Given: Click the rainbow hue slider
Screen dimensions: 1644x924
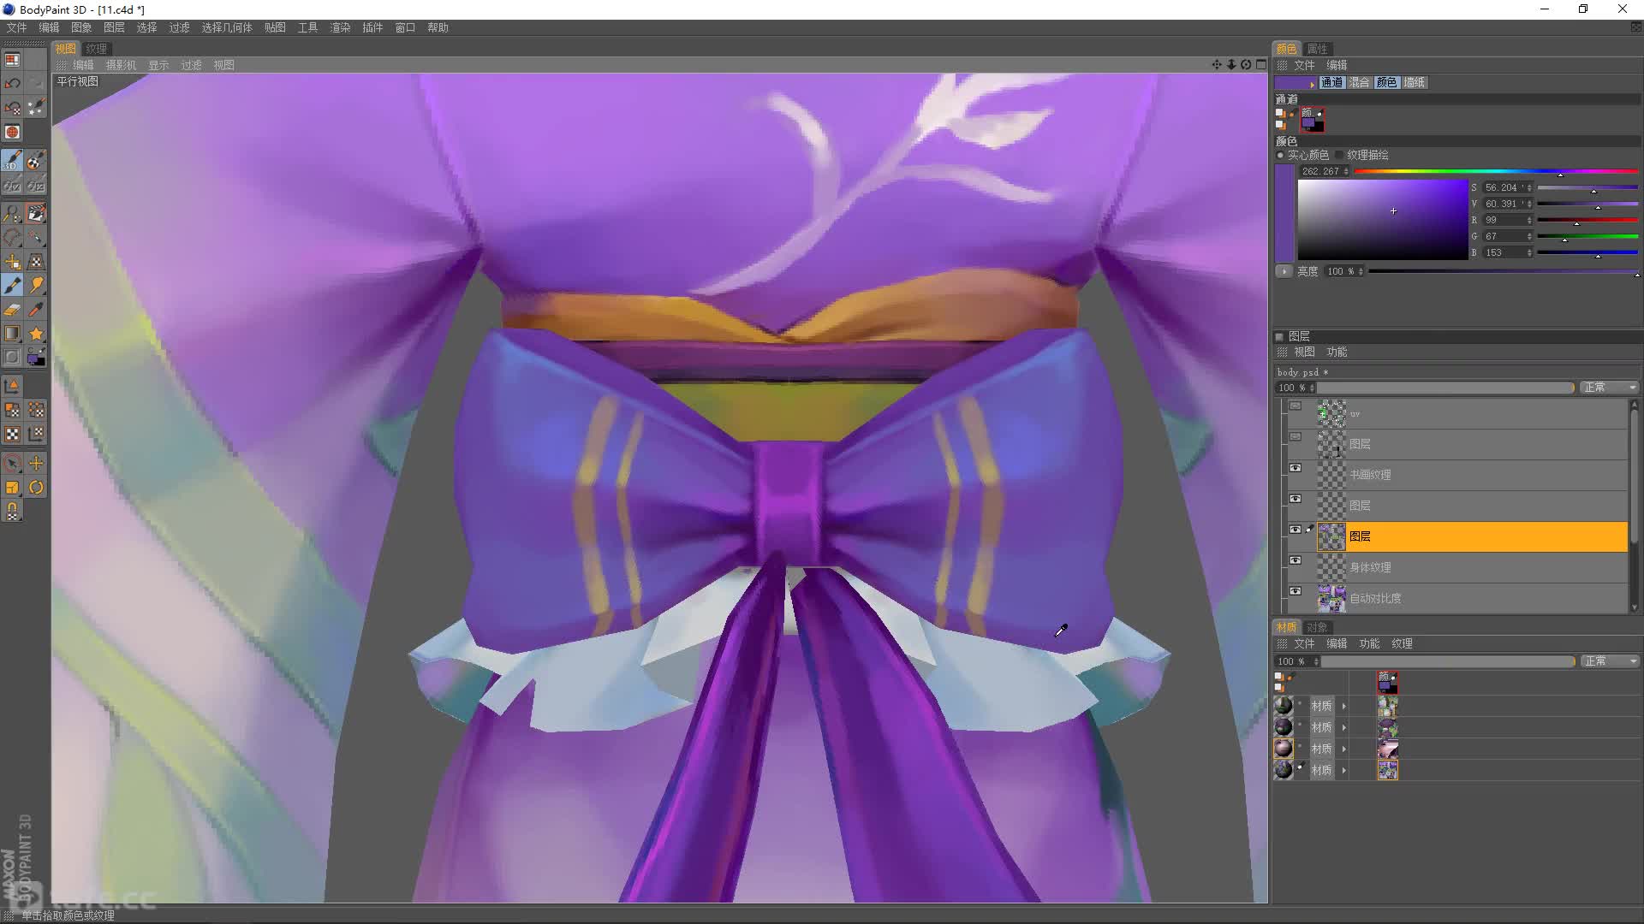Looking at the screenshot, I should pos(1496,171).
